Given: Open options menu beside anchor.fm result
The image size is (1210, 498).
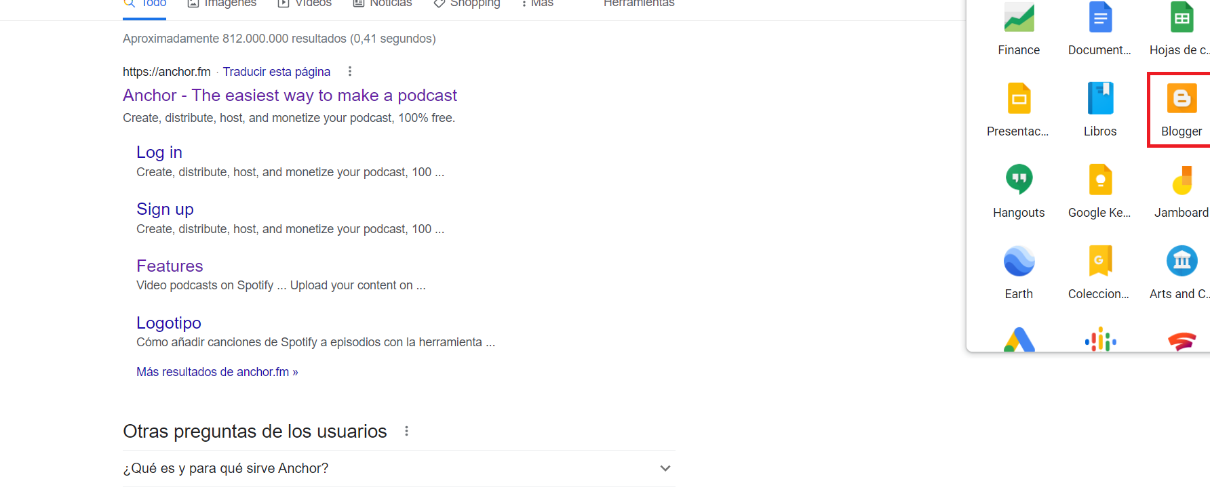Looking at the screenshot, I should click(350, 71).
